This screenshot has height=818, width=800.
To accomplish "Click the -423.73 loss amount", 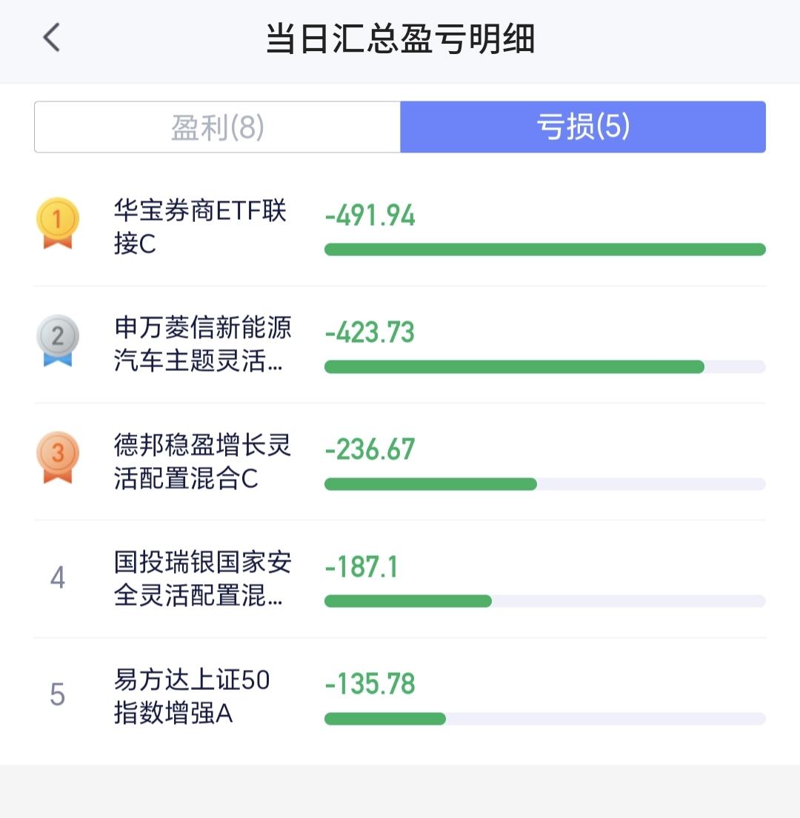I will [370, 332].
